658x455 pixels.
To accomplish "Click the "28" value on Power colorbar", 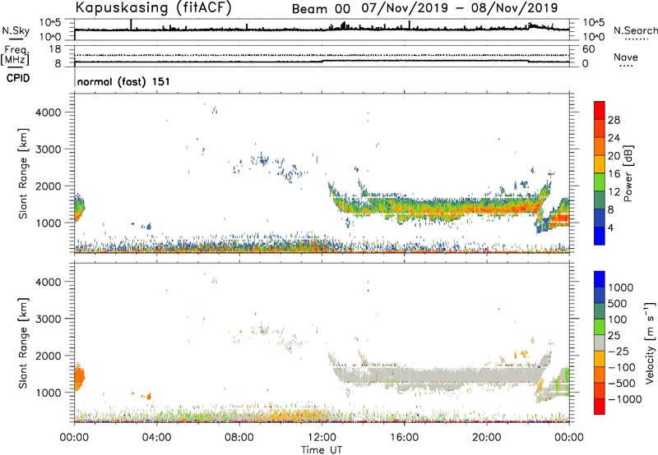I will pos(614,120).
